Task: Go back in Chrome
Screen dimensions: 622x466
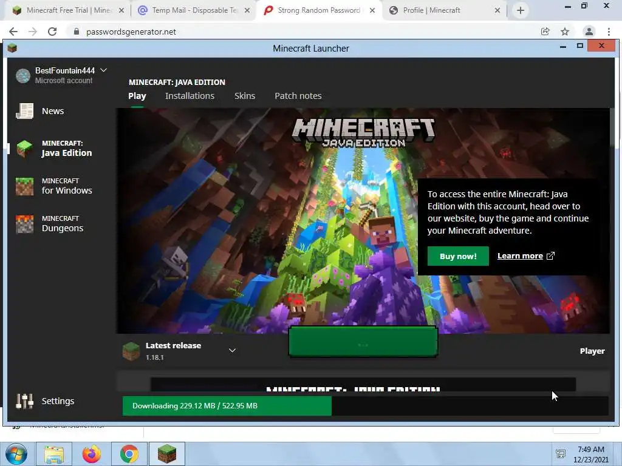Action: (x=13, y=32)
